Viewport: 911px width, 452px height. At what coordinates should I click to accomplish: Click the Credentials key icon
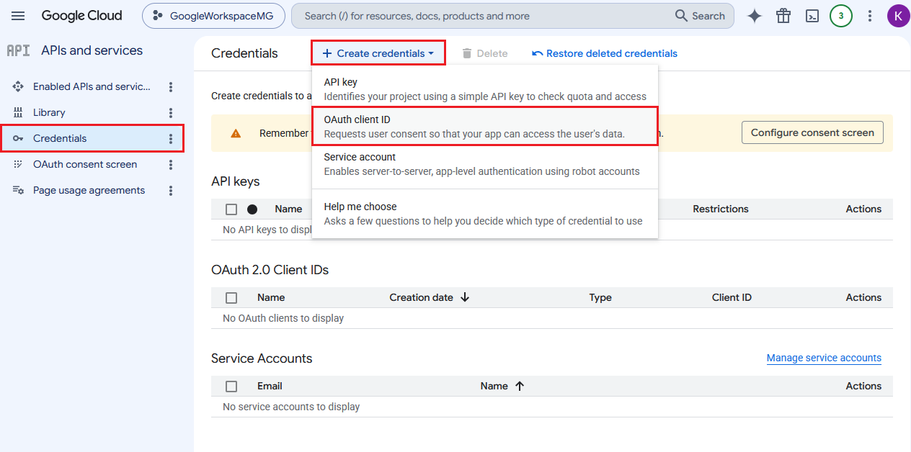coord(18,138)
